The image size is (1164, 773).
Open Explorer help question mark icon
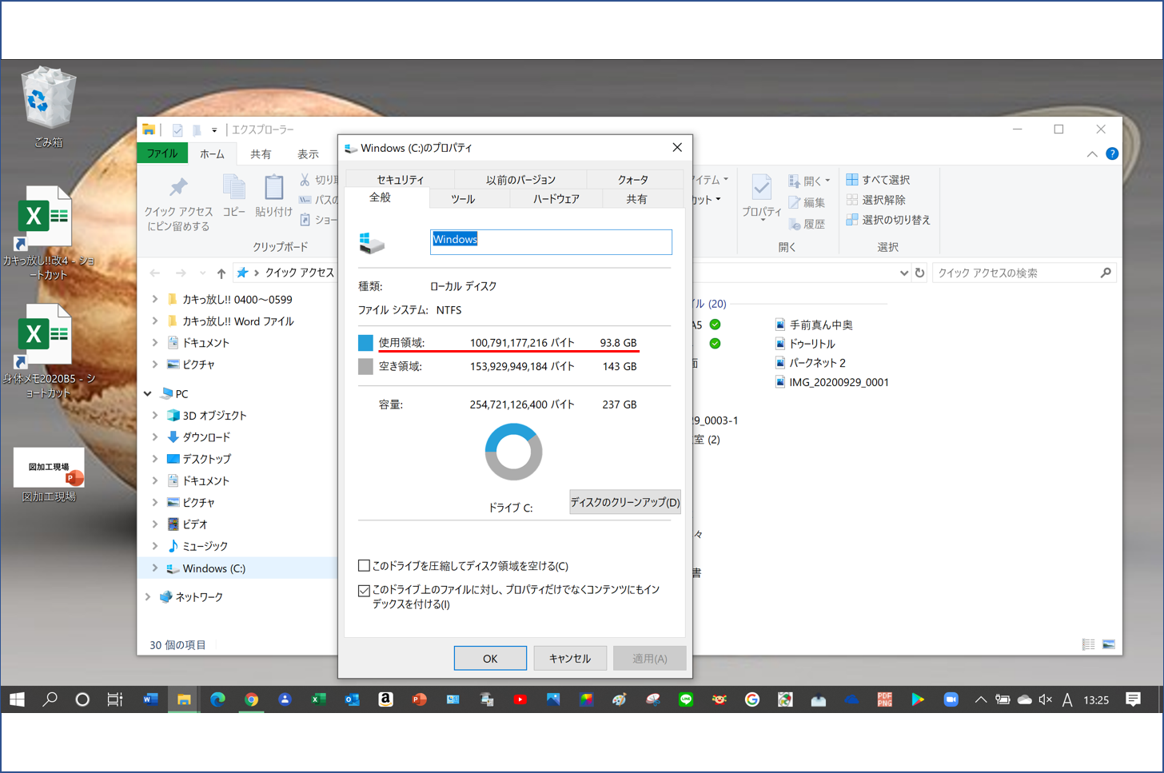[1112, 153]
